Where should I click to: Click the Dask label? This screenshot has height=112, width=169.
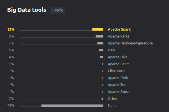tap(112, 50)
